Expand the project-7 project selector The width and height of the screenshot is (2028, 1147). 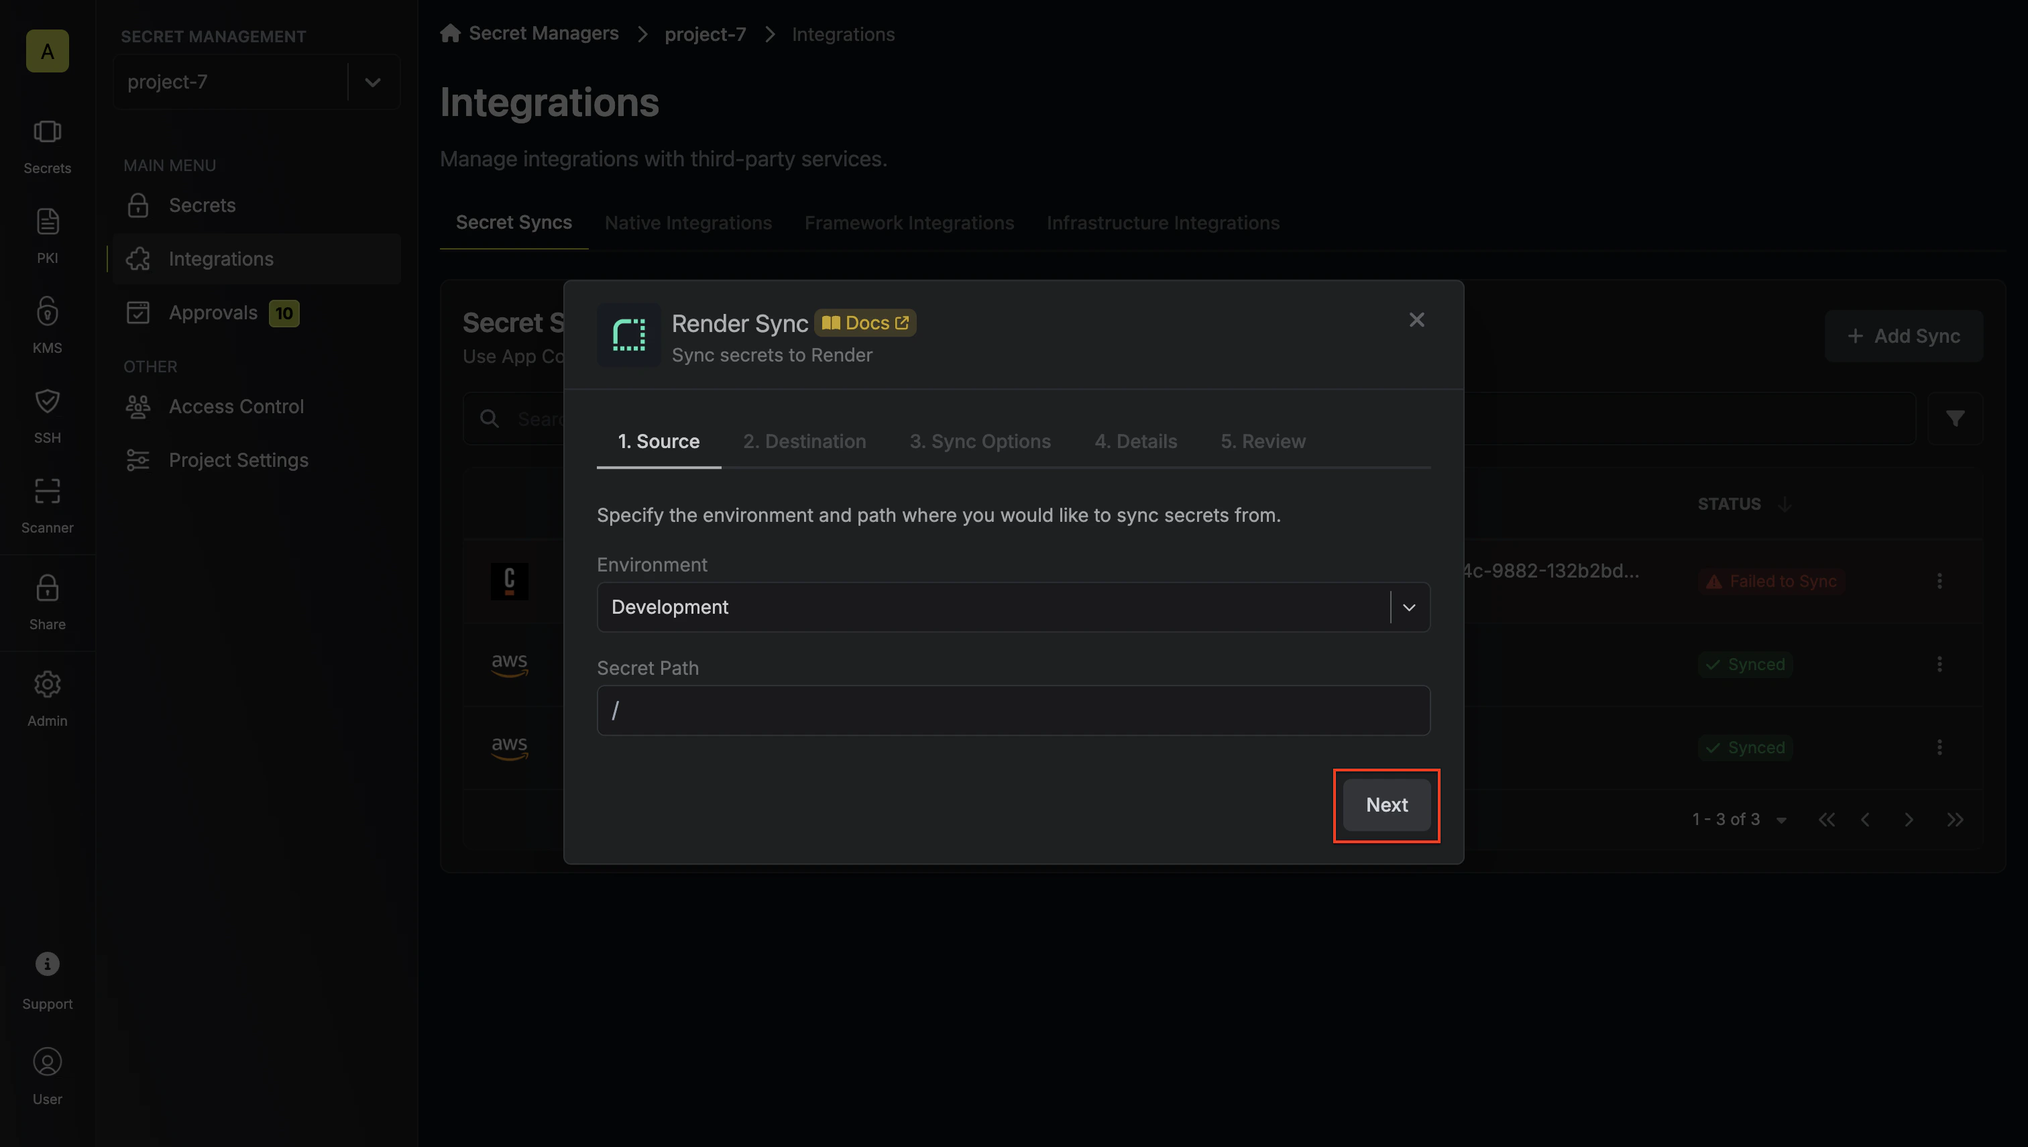(374, 82)
